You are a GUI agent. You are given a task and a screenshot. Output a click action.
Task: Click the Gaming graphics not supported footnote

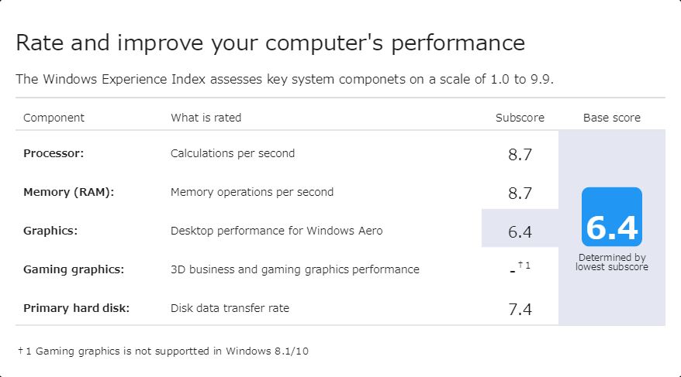[x=163, y=351]
